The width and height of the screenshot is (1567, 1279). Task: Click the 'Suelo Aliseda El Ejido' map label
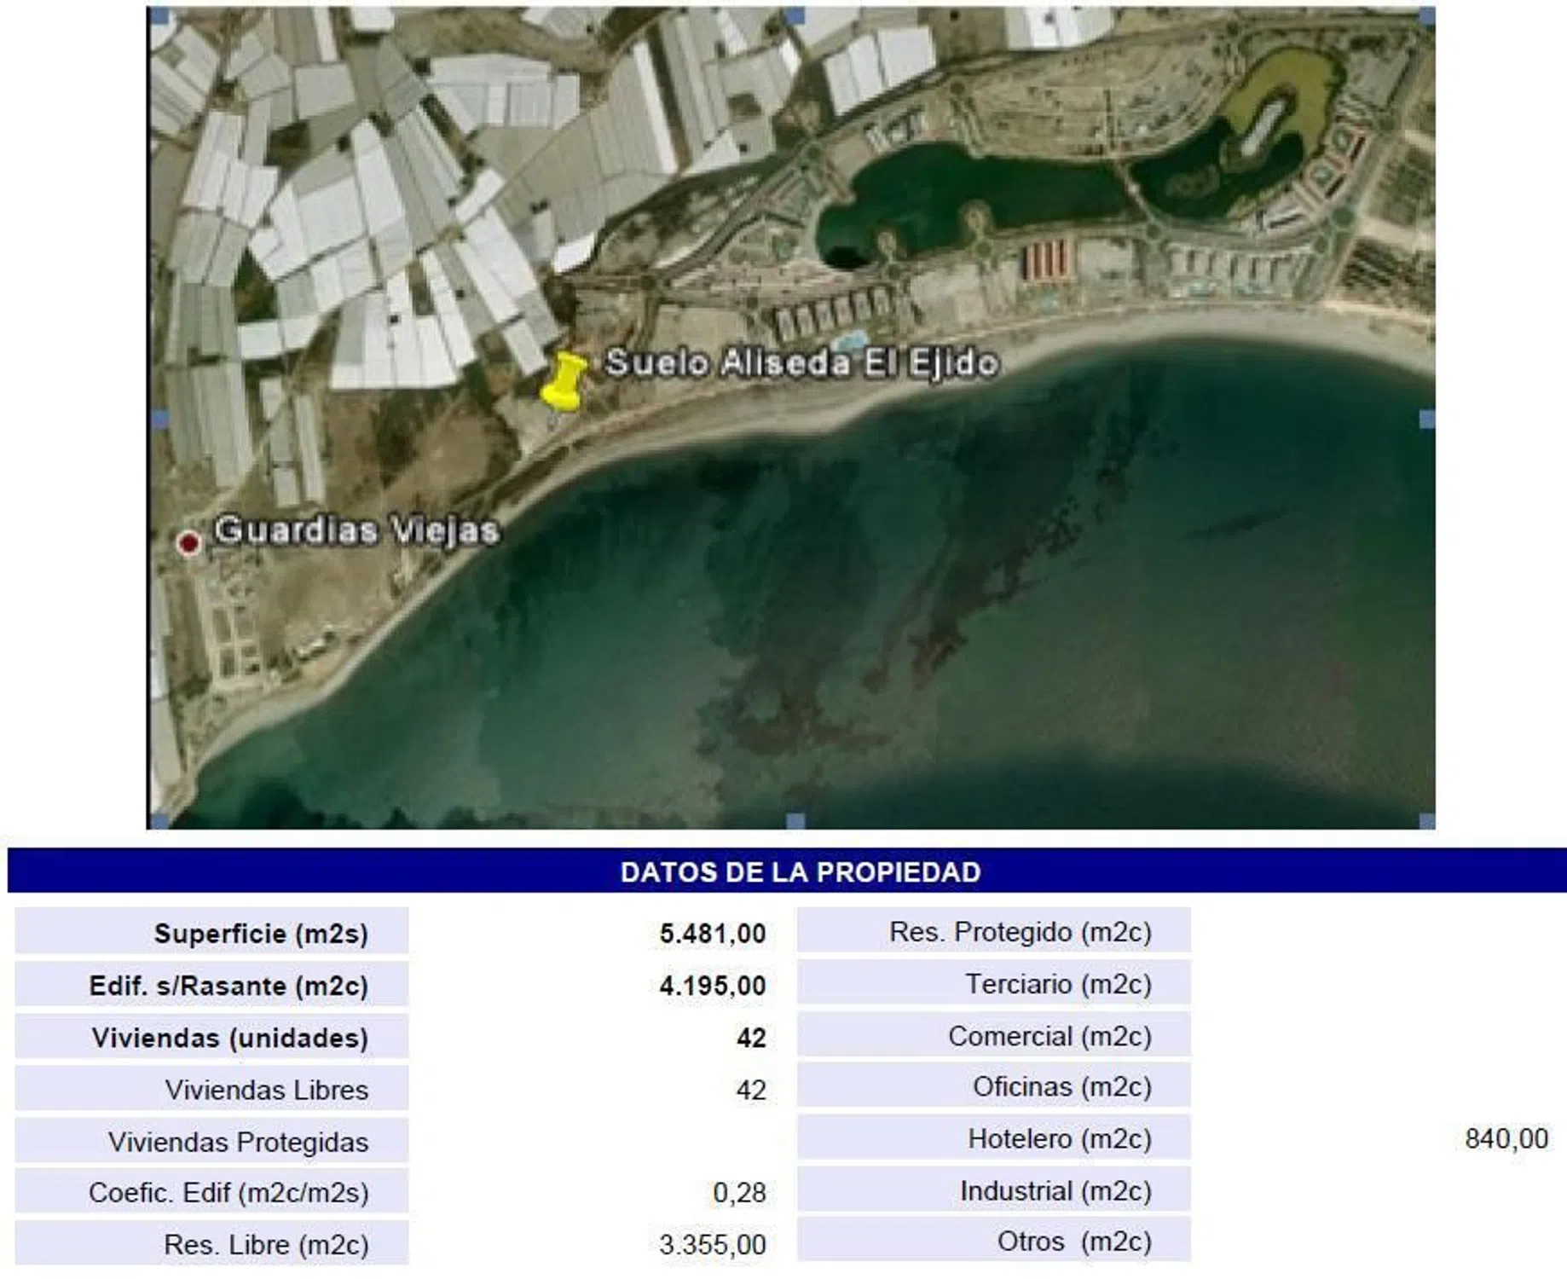801,363
